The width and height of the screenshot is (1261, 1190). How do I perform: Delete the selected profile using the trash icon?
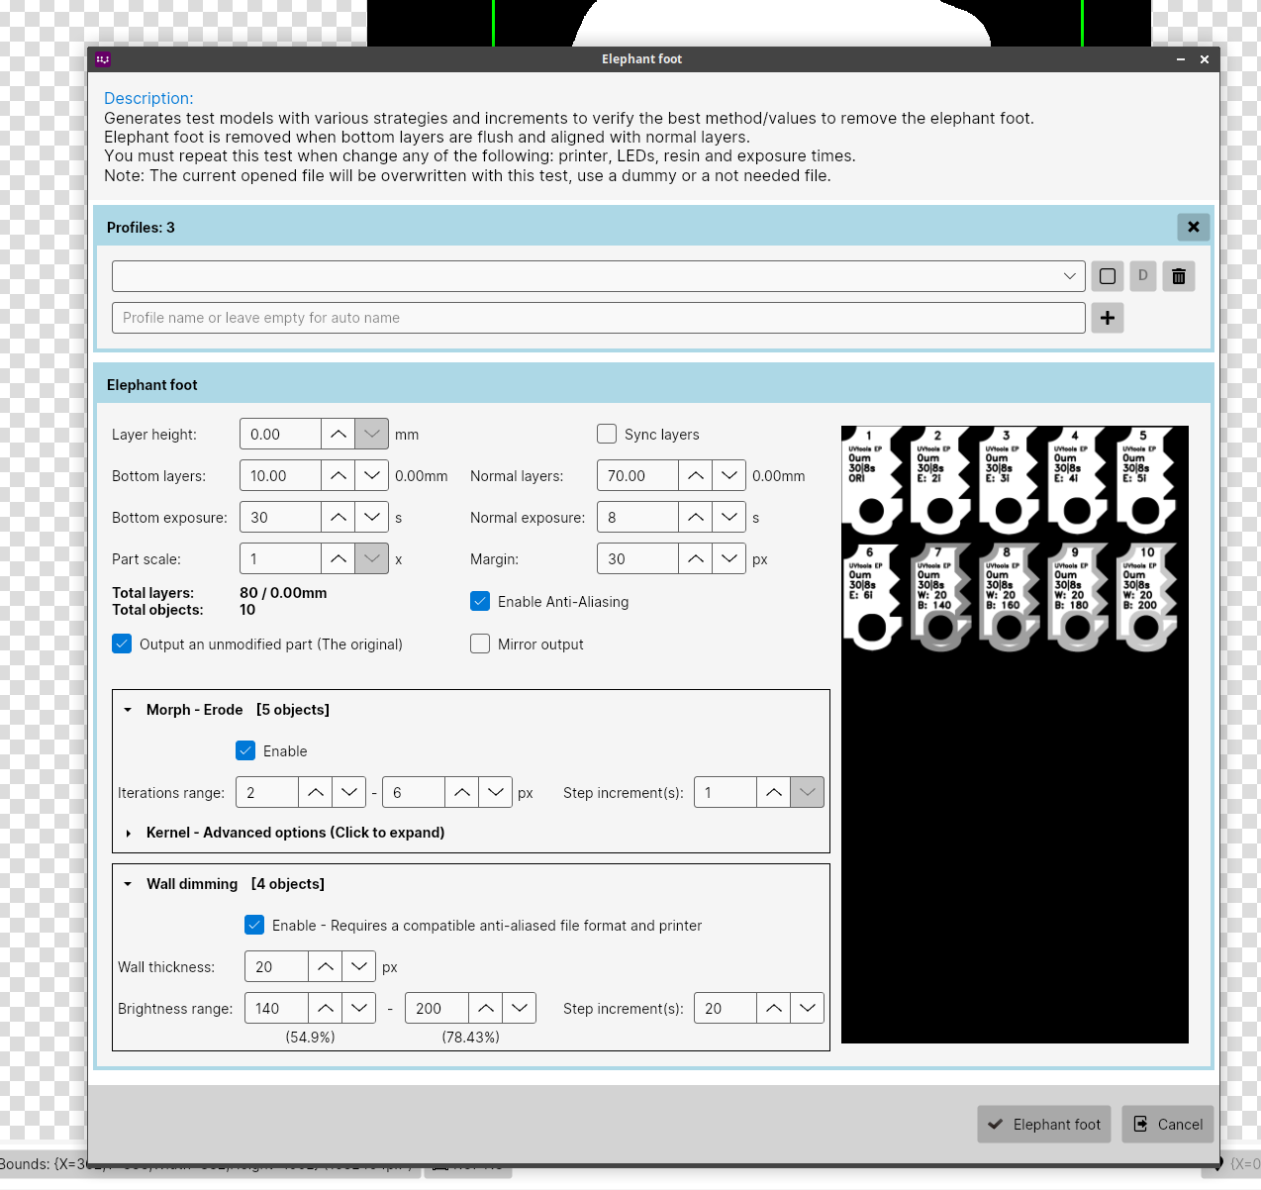point(1178,276)
